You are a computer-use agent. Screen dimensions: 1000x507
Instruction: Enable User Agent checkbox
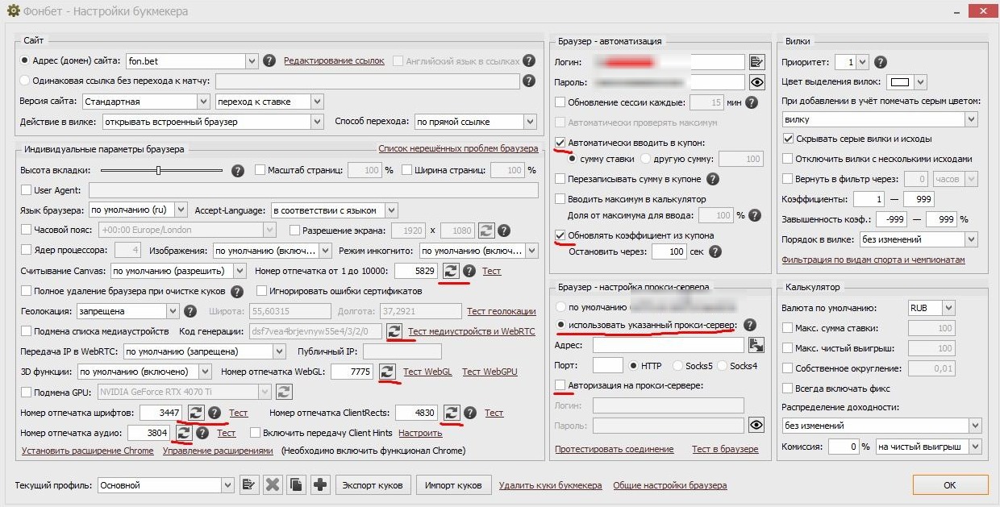pyautogui.click(x=27, y=190)
